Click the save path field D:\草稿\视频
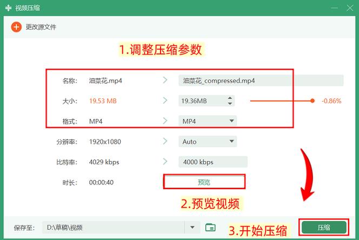The height and width of the screenshot is (240, 359). [114, 228]
